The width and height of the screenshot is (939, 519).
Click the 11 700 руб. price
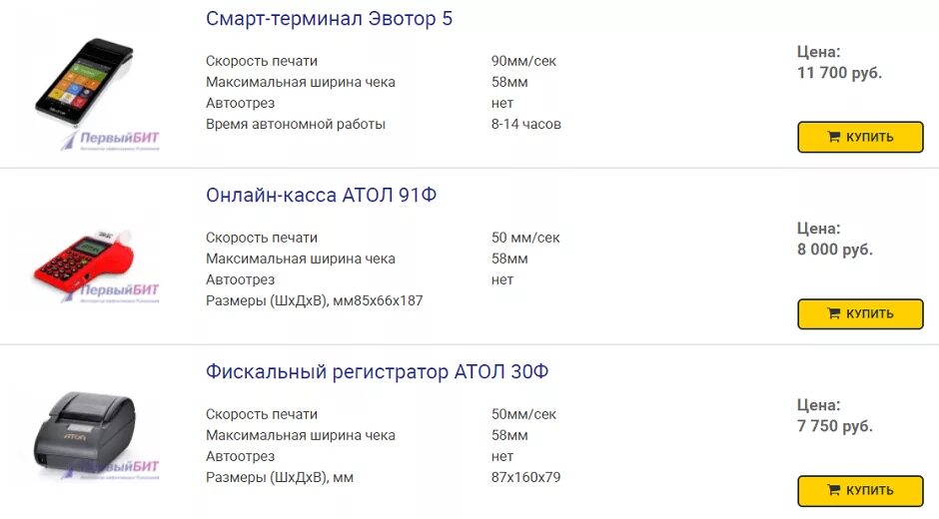839,73
